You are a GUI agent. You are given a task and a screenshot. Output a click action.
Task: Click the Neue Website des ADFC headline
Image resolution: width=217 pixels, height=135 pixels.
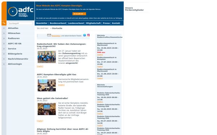click(59, 6)
